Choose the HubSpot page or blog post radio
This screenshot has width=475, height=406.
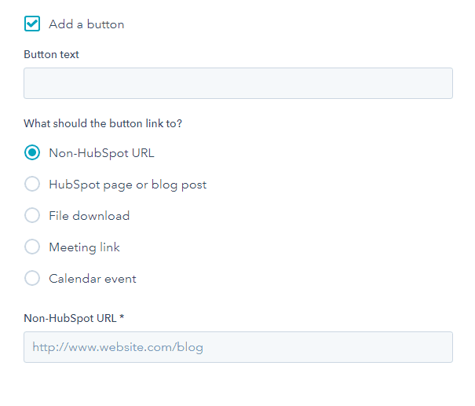[32, 185]
